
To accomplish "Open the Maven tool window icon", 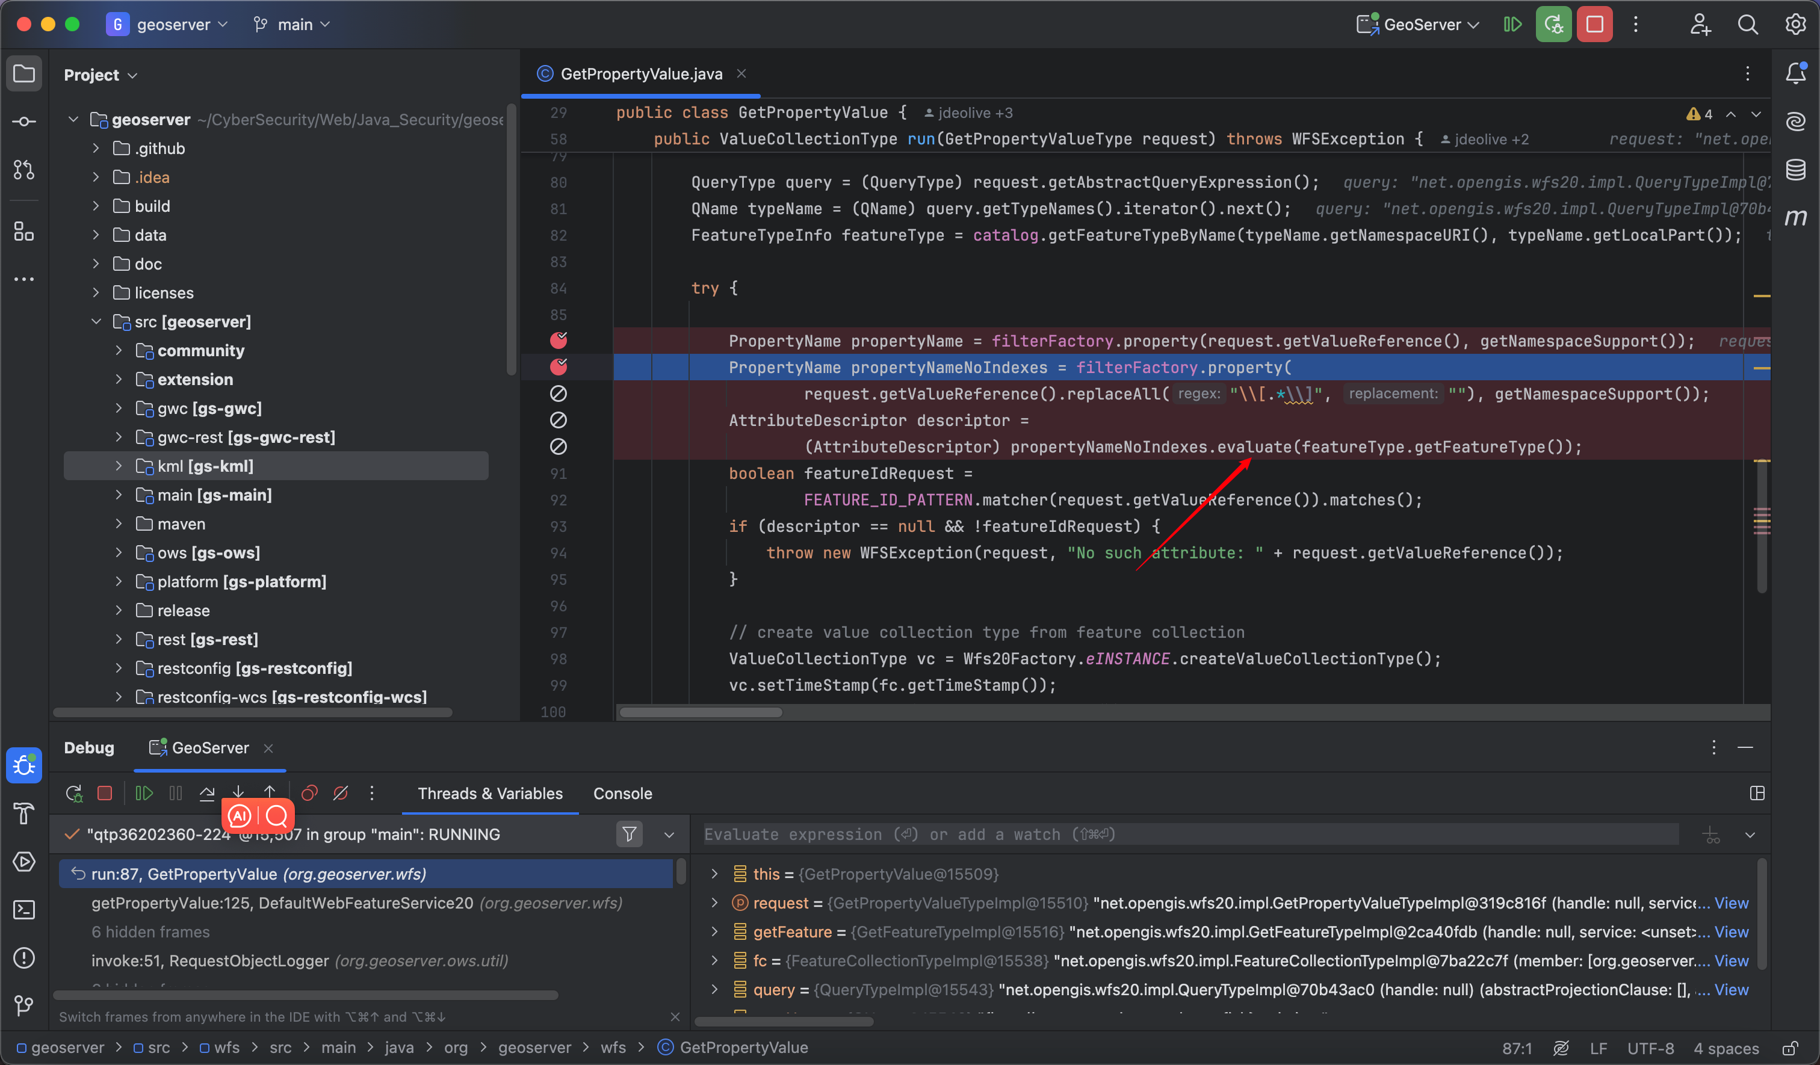I will [1795, 217].
